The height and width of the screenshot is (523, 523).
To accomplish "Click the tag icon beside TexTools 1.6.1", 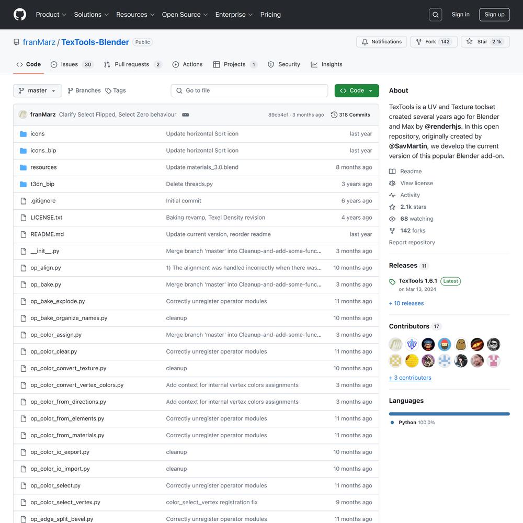I will click(392, 282).
